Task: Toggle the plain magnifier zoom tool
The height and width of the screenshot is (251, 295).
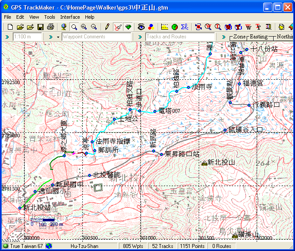Action: 74,27
